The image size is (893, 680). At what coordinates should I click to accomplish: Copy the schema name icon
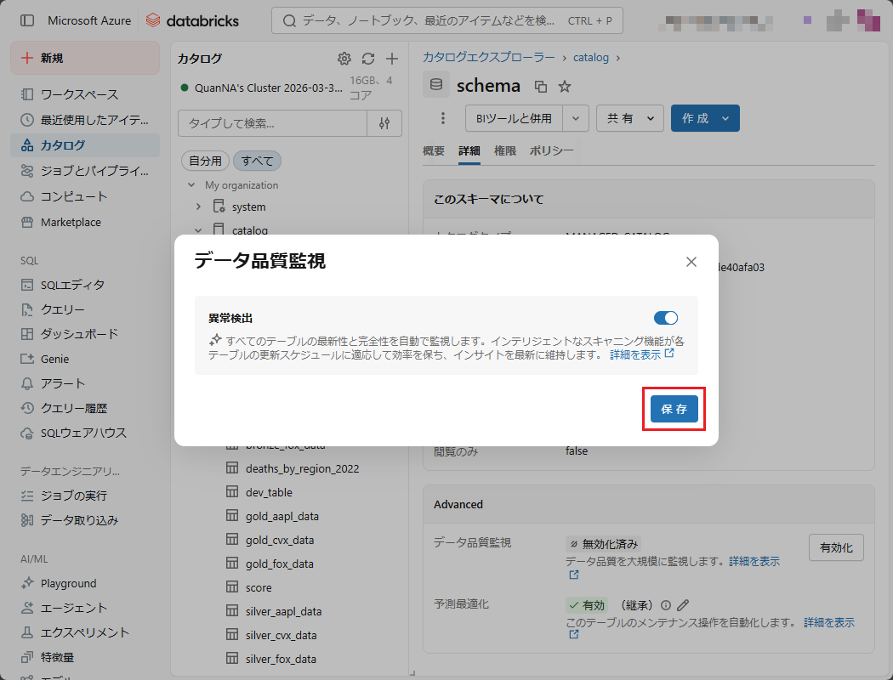tap(541, 86)
